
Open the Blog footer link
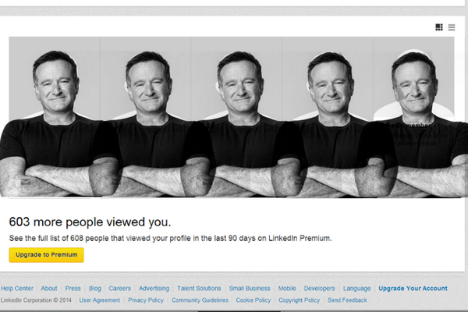coord(95,289)
